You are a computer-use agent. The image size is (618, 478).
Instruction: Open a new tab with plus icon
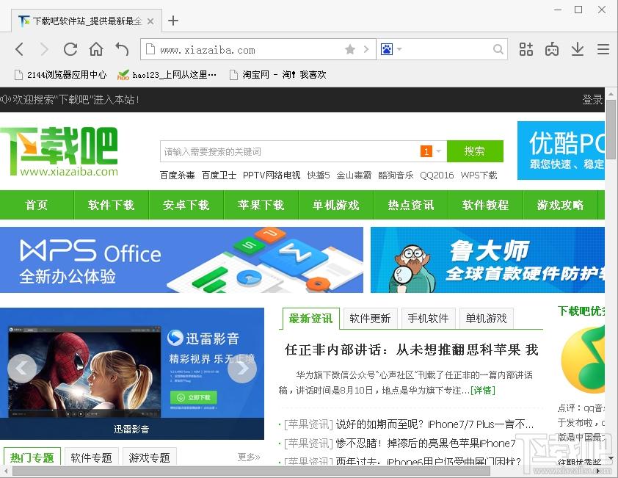pos(173,21)
